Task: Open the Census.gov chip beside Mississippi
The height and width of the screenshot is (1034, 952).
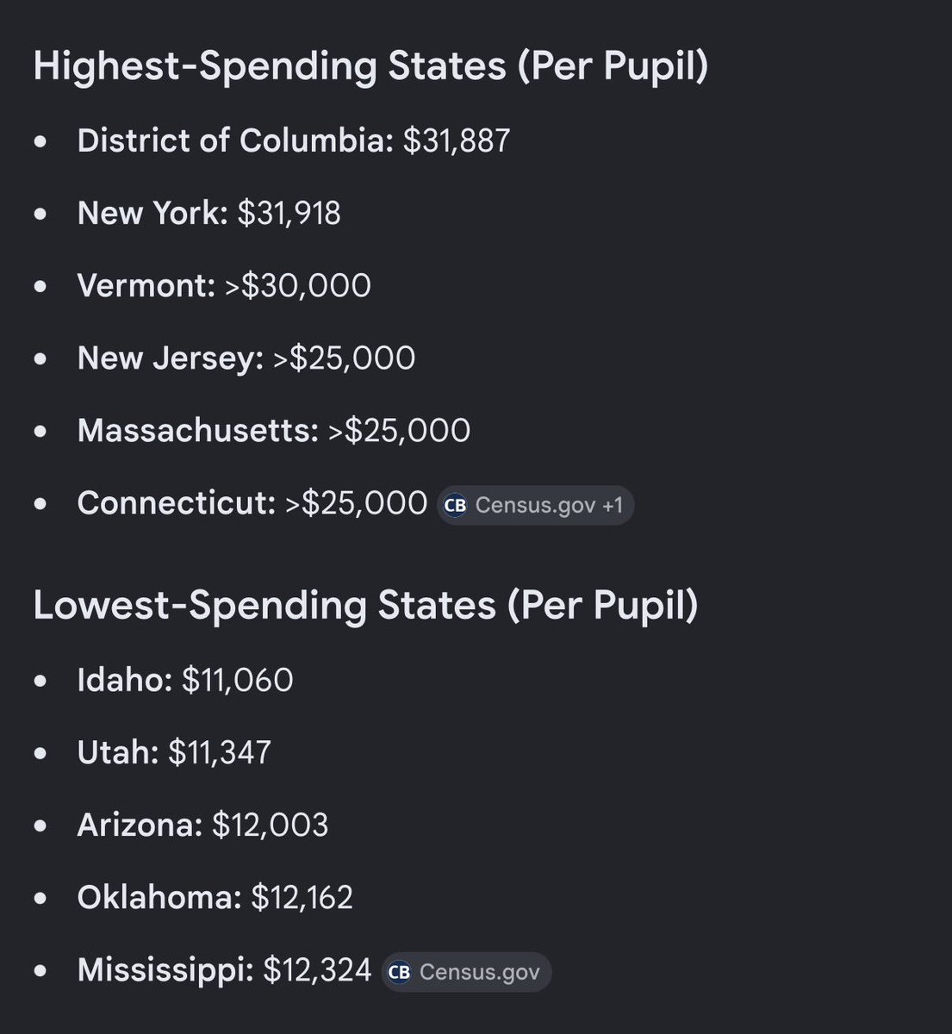Action: point(466,972)
